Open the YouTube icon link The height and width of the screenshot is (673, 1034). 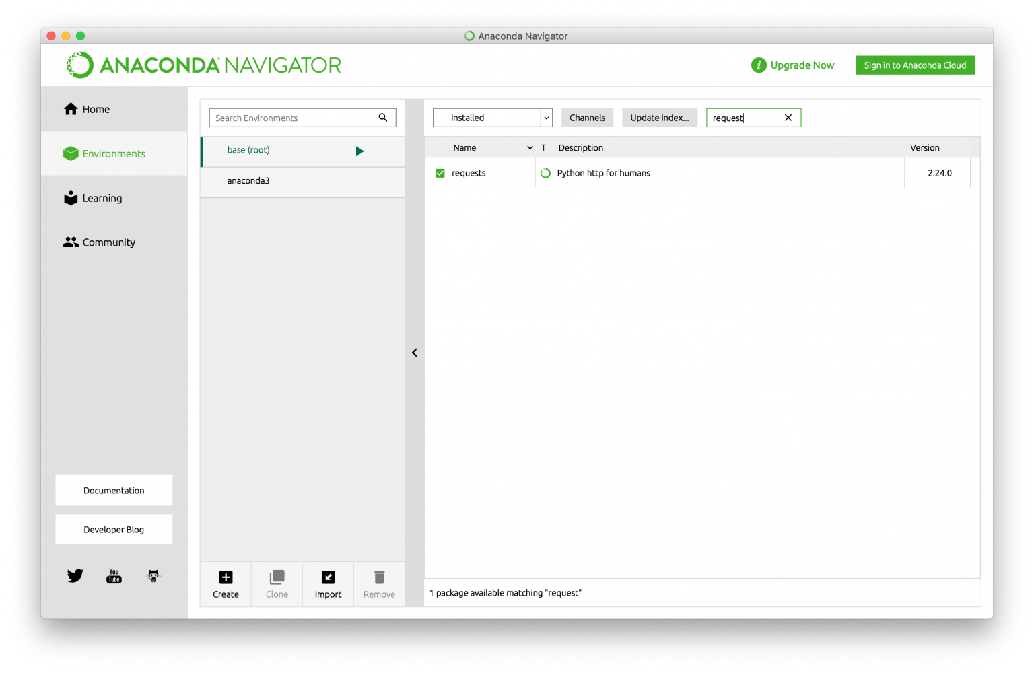click(x=114, y=575)
